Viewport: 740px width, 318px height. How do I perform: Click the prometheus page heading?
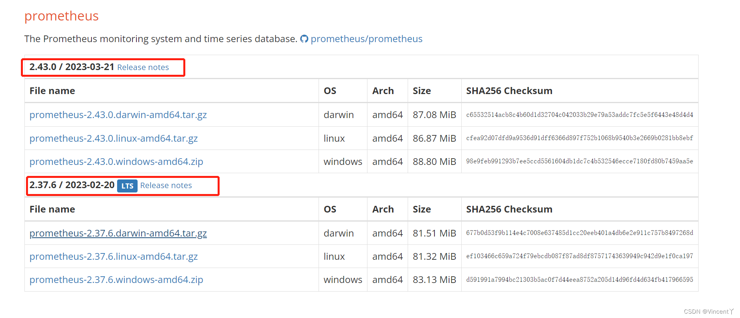[x=61, y=16]
